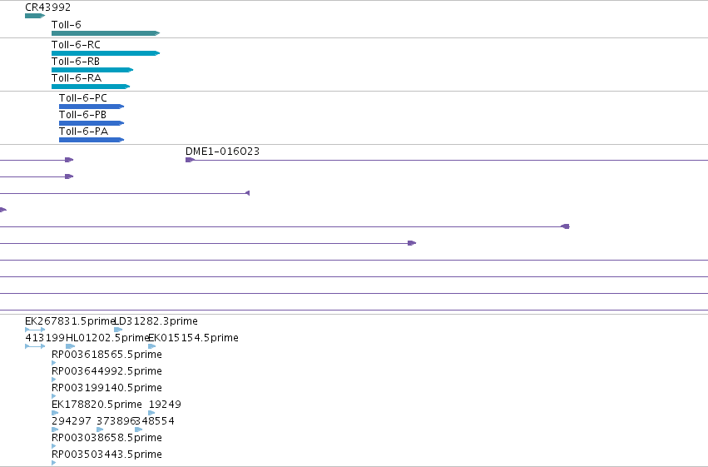Select the 19249 EST arrow
Image resolution: width=708 pixels, height=467 pixels.
point(152,413)
